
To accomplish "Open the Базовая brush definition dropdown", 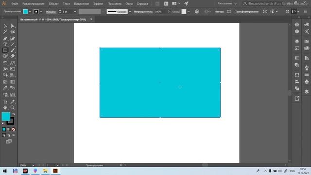I will point(130,12).
